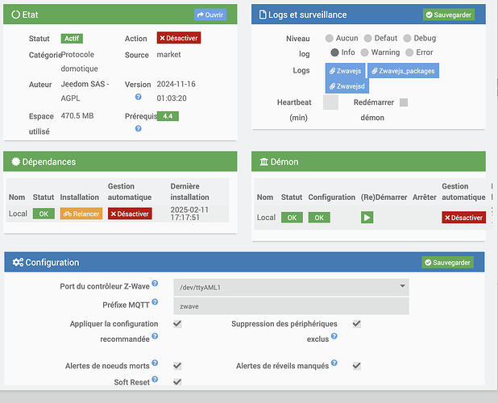
Task: Open the Zwavejs log
Action: tap(344, 71)
